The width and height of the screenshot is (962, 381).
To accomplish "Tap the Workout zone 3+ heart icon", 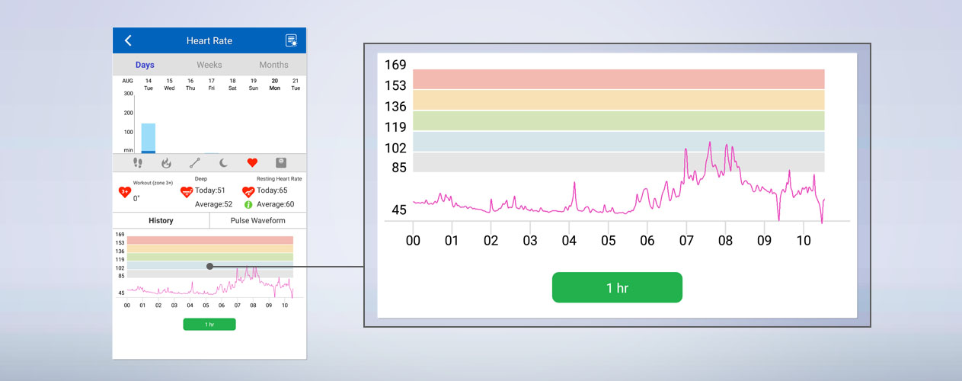I will 125,192.
